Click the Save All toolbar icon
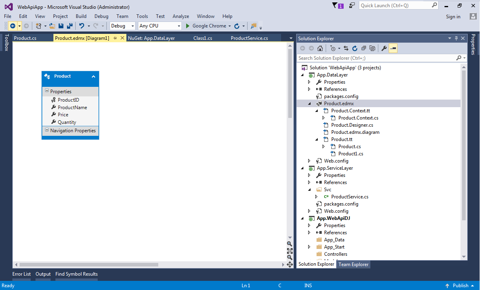The width and height of the screenshot is (480, 290). [x=69, y=25]
